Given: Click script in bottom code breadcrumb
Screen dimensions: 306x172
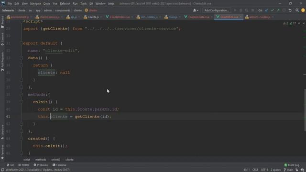Looking at the screenshot, I should point(27,160).
